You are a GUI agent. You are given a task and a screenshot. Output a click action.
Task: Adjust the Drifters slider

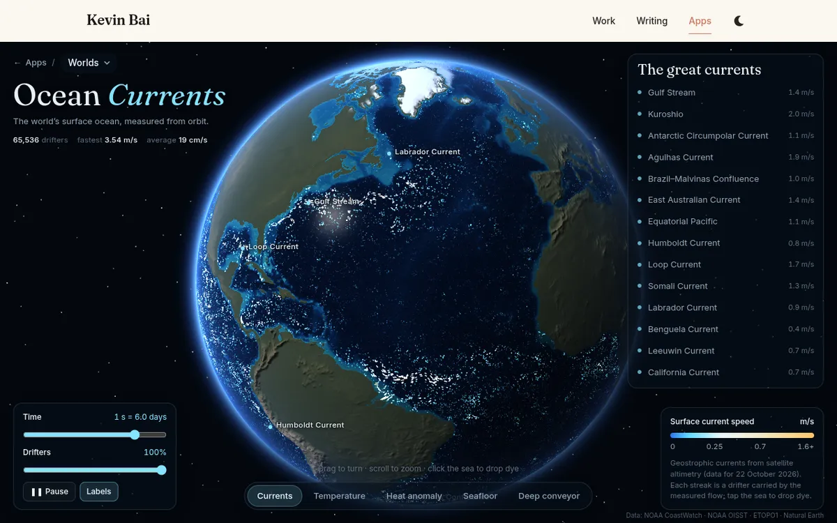pyautogui.click(x=94, y=470)
